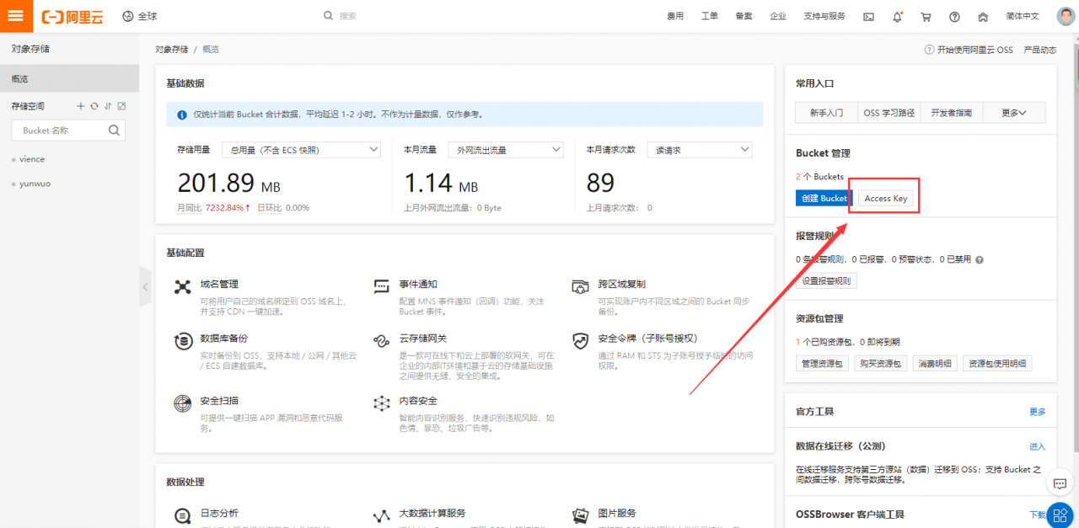Open the 域名管理 domain management icon
This screenshot has height=528, width=1079.
(x=183, y=286)
